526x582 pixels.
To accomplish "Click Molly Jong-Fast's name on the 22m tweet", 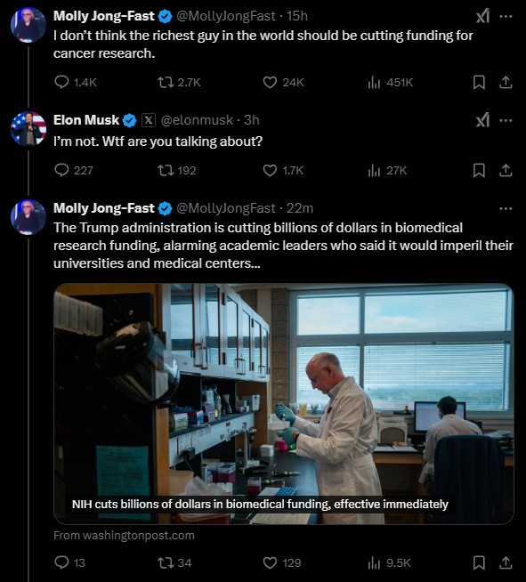I will pyautogui.click(x=103, y=208).
